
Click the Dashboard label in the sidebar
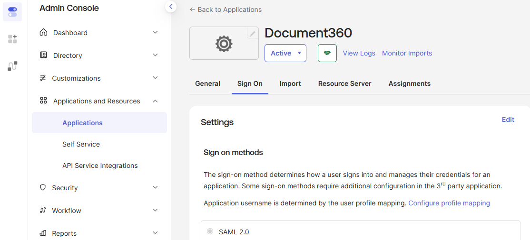(x=70, y=33)
